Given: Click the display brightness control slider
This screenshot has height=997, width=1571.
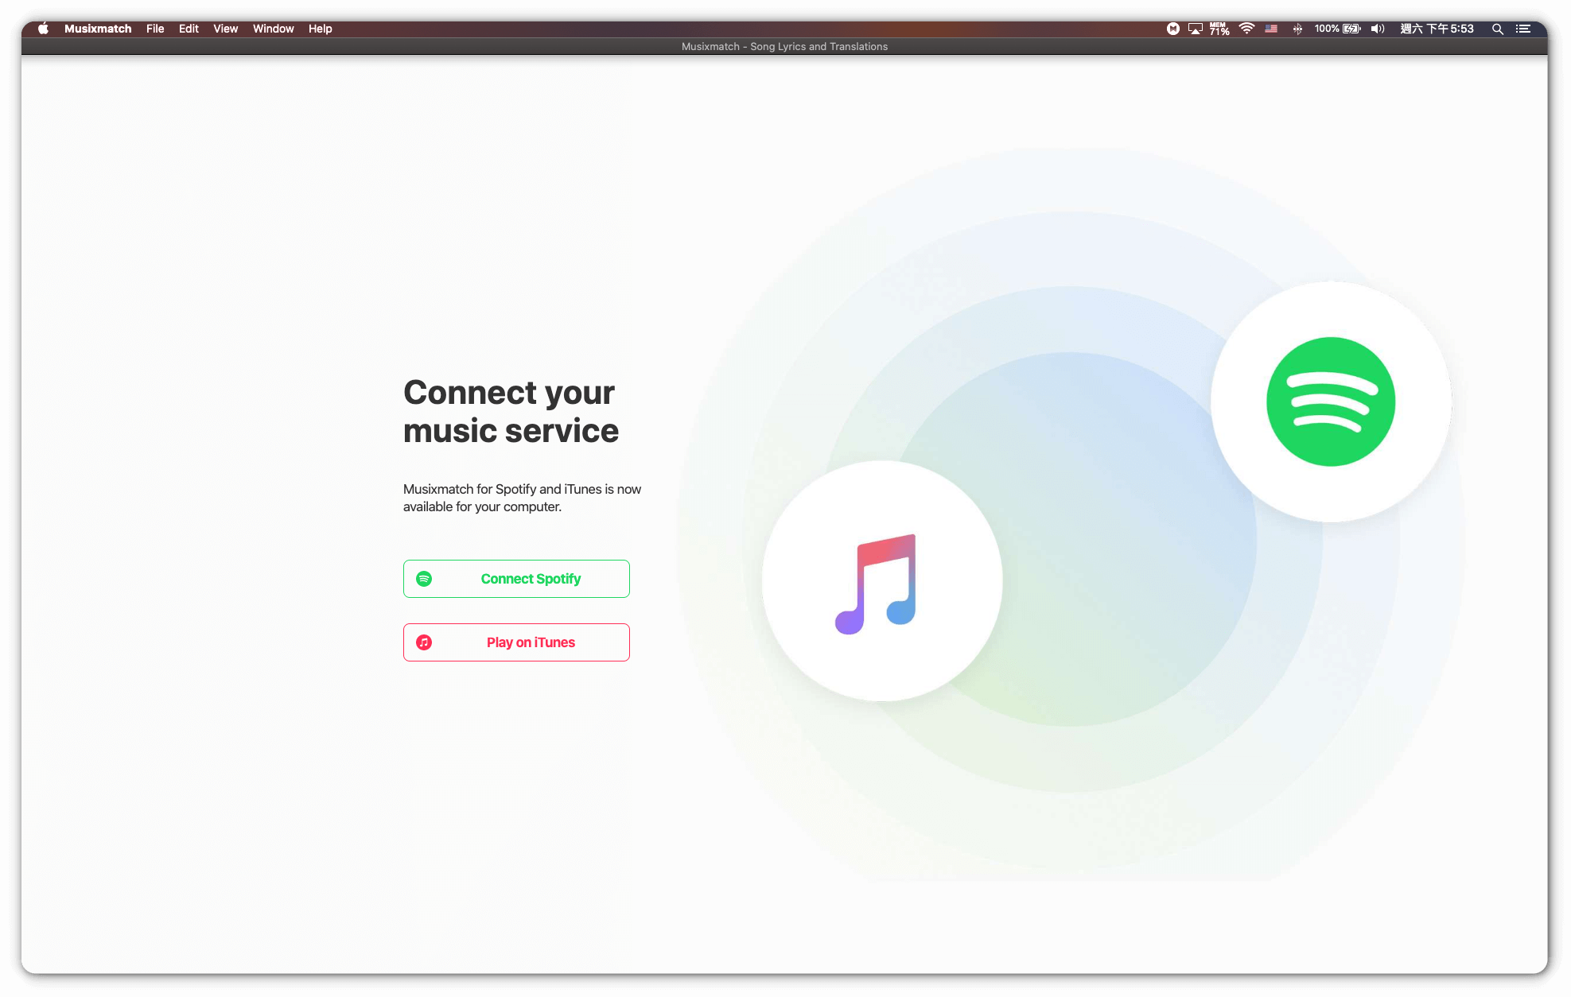Looking at the screenshot, I should [1196, 29].
